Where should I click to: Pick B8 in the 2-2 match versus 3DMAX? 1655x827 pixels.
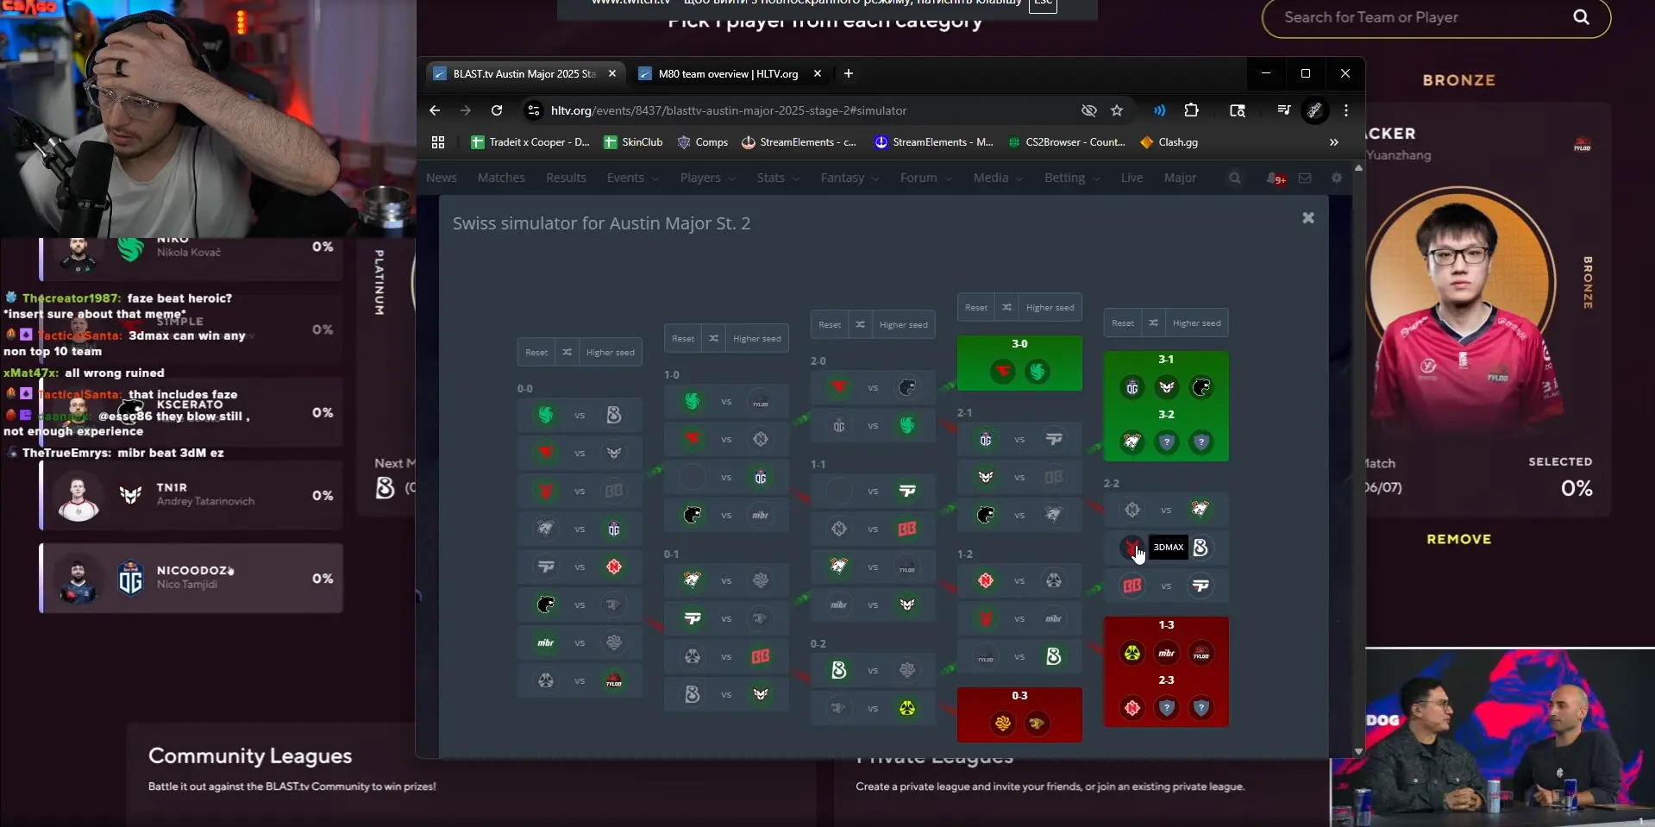(1201, 548)
